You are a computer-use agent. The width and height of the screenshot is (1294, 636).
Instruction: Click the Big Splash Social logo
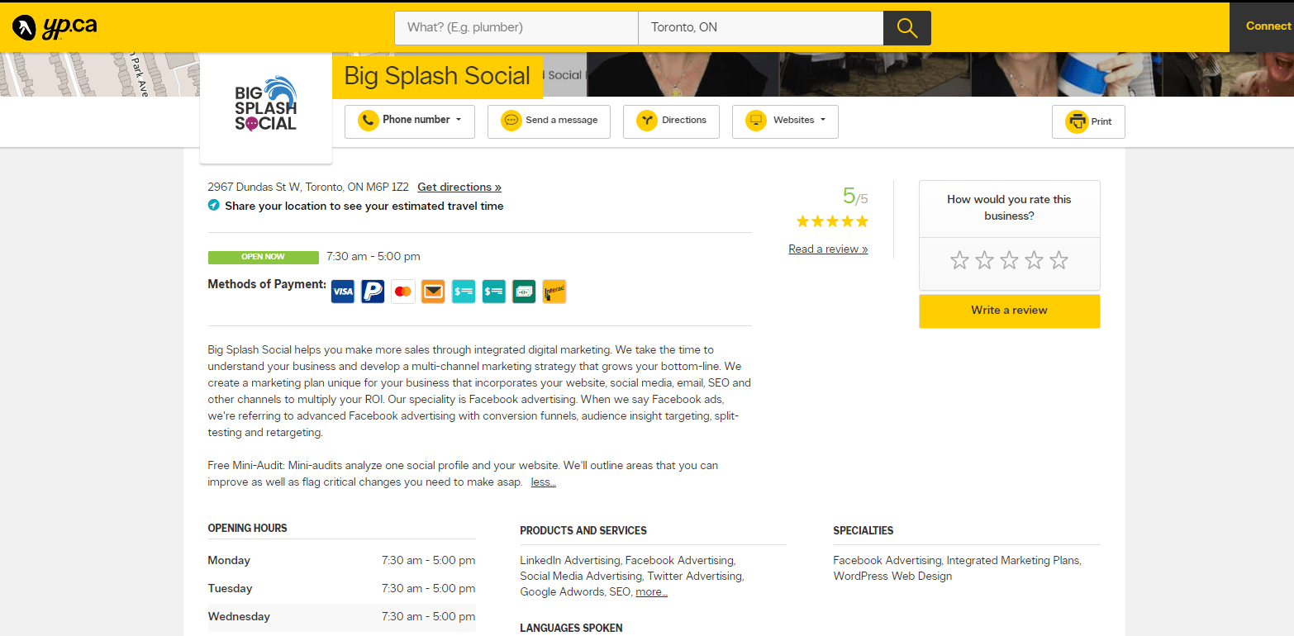point(266,105)
